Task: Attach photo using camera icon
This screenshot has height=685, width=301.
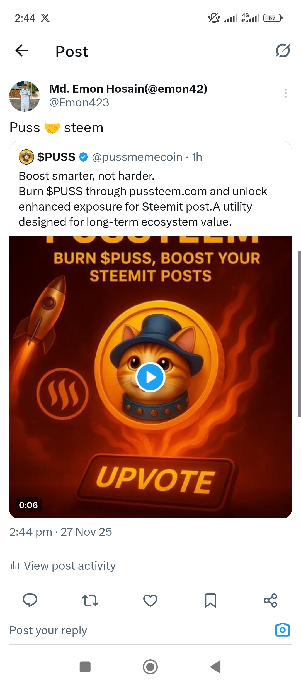Action: click(283, 630)
